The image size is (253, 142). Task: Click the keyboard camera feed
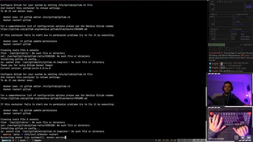click(230, 124)
